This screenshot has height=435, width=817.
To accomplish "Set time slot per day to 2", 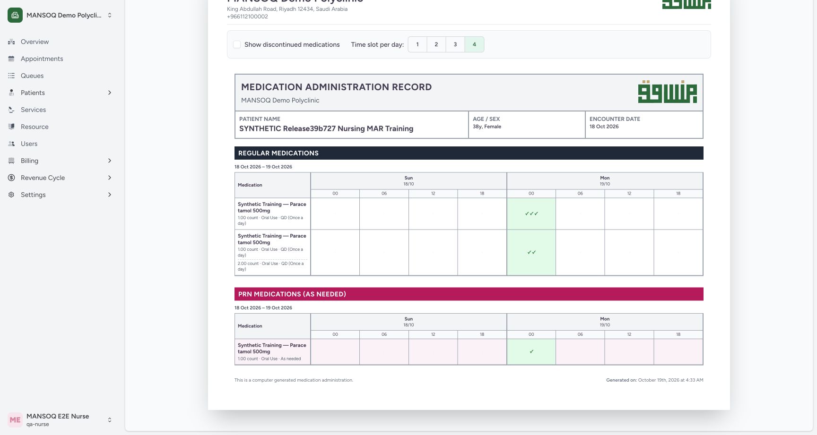I will point(436,44).
